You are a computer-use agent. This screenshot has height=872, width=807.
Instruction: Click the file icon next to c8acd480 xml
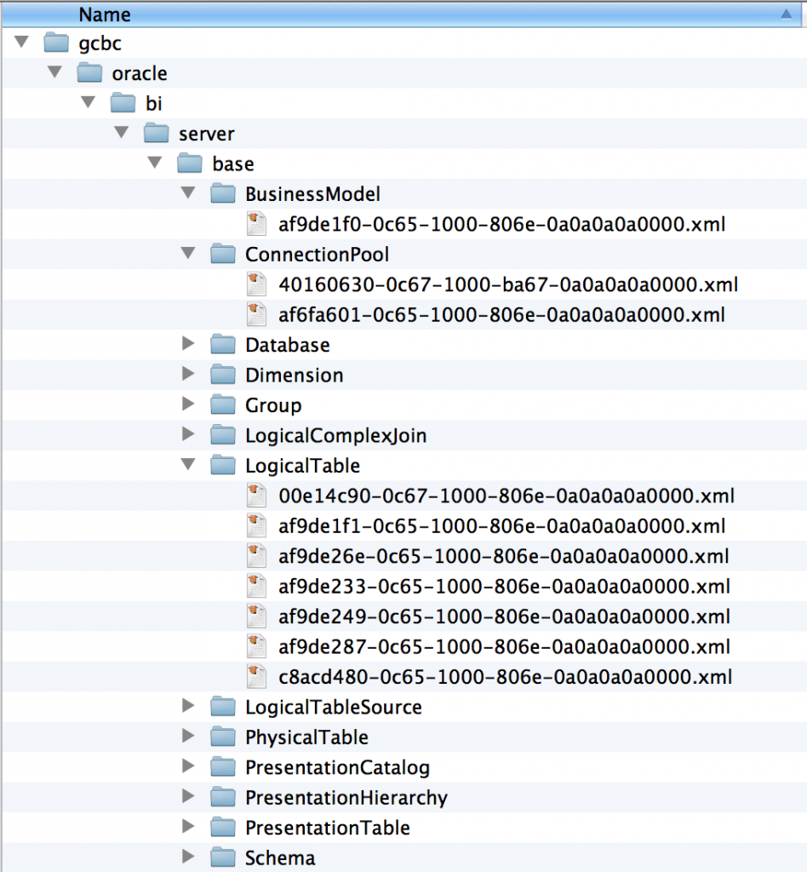click(x=256, y=677)
